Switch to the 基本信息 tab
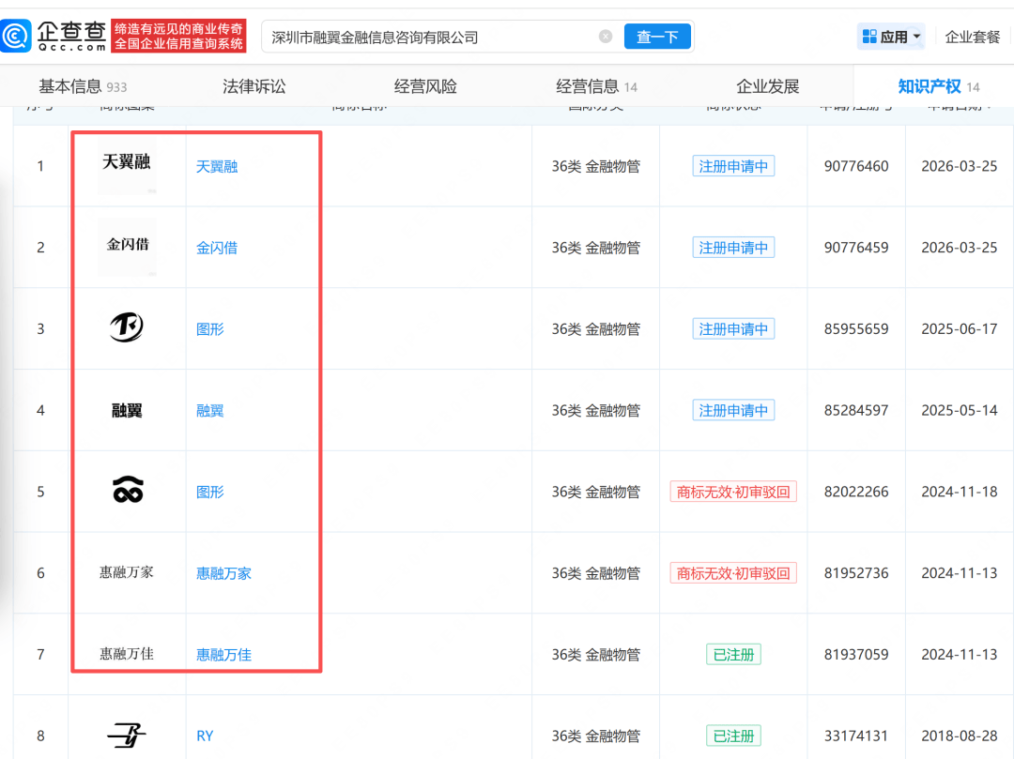Image resolution: width=1014 pixels, height=759 pixels. tap(83, 86)
